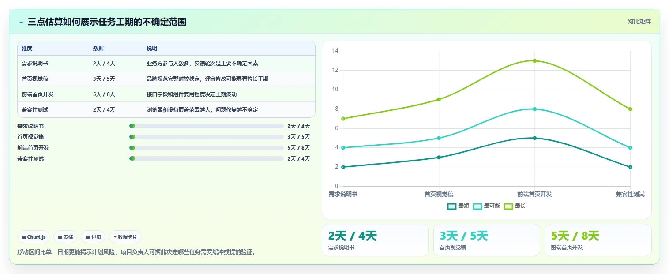
Task: Click description starting 业务方参与人数多
Action: point(202,64)
